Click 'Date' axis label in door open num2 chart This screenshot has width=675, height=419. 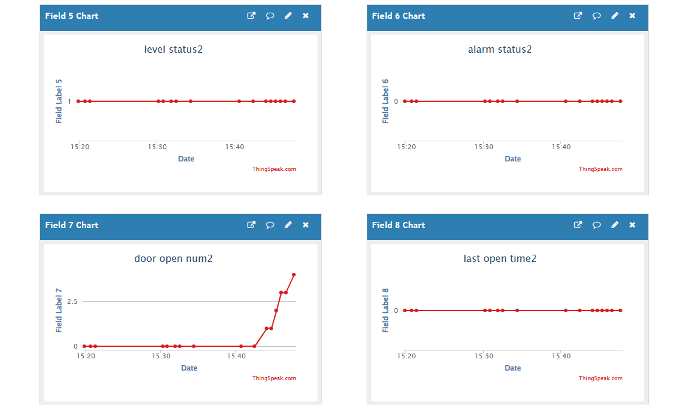point(189,368)
